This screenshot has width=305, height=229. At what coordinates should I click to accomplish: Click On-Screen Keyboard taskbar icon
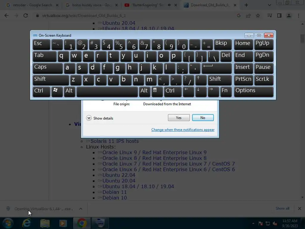click(100, 223)
